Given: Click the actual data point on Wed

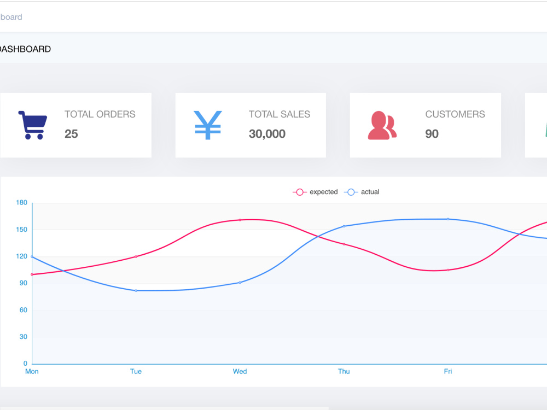Looking at the screenshot, I should (x=240, y=283).
